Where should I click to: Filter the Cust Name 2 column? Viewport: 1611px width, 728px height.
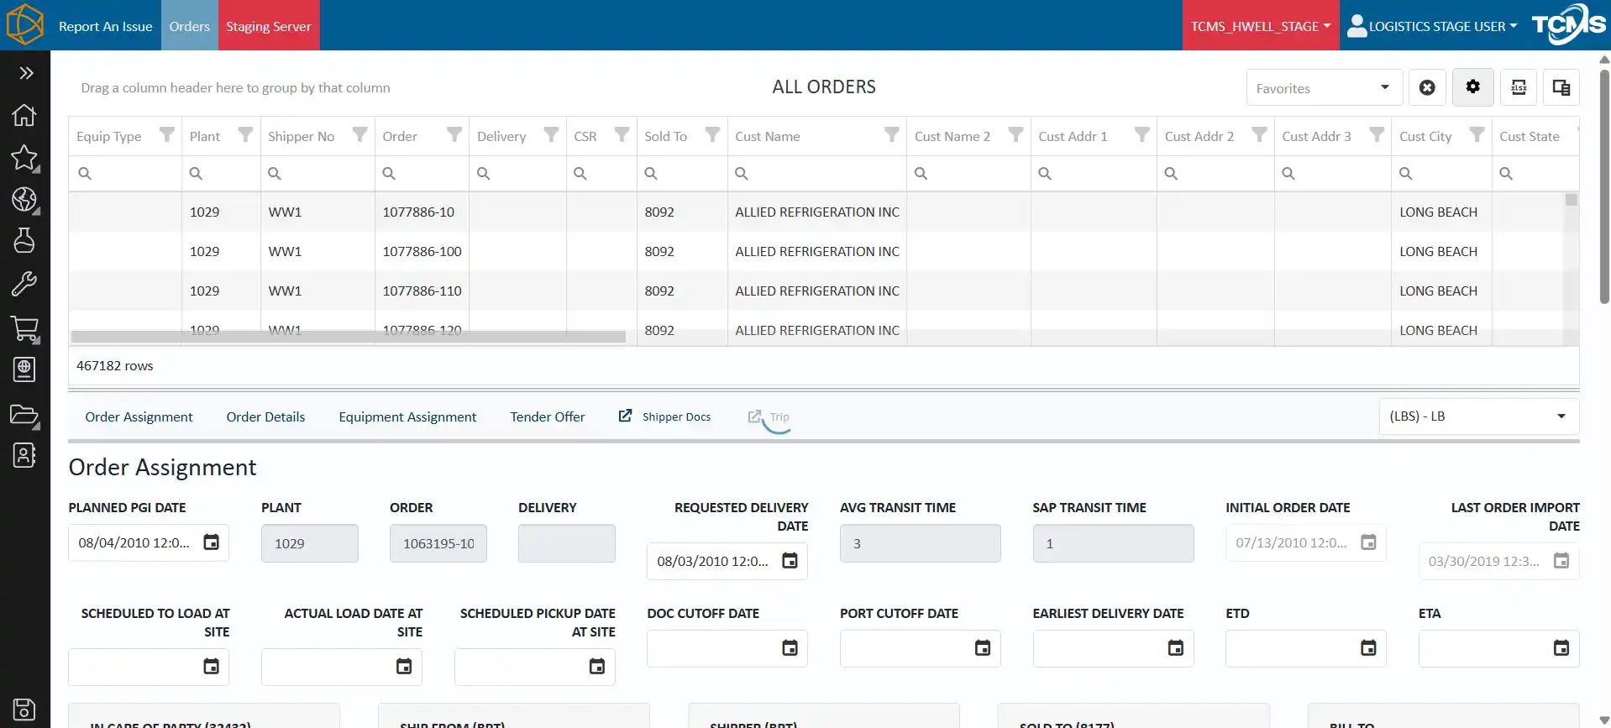(x=1015, y=134)
